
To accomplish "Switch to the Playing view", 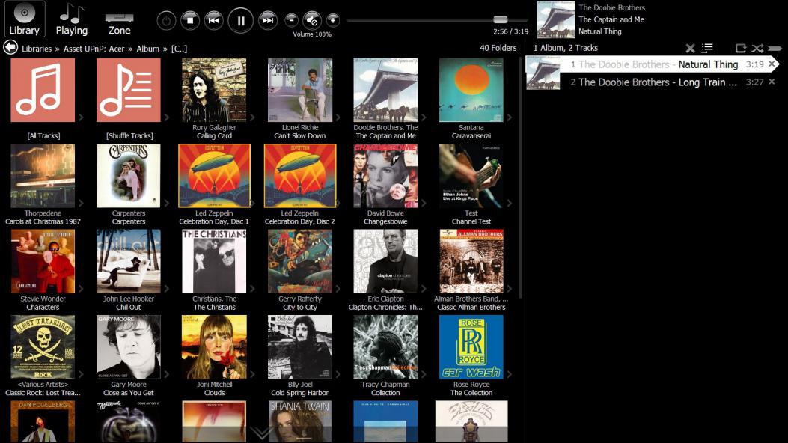I will click(x=72, y=19).
